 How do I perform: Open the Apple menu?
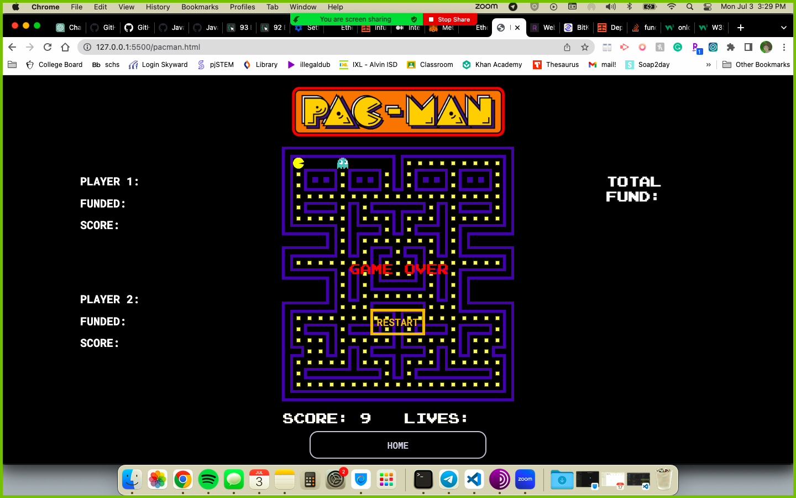[15, 7]
